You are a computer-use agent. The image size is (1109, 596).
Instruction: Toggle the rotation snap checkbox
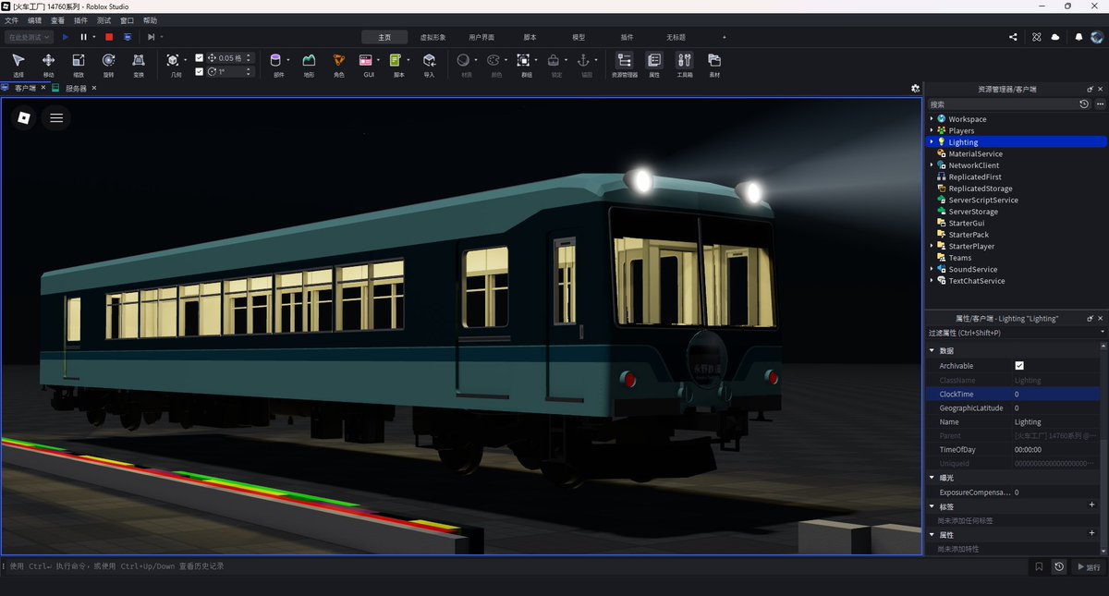click(200, 71)
